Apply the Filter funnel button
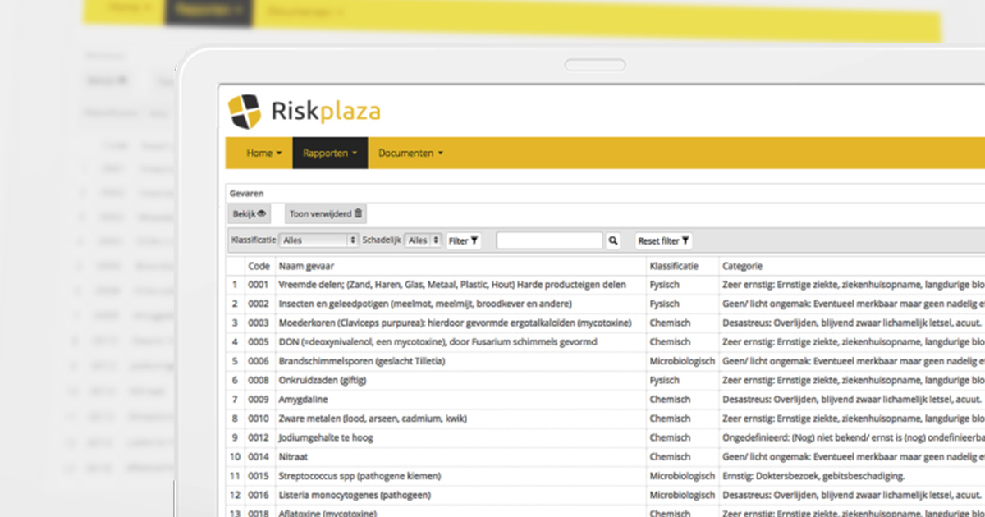The image size is (985, 517). point(464,240)
